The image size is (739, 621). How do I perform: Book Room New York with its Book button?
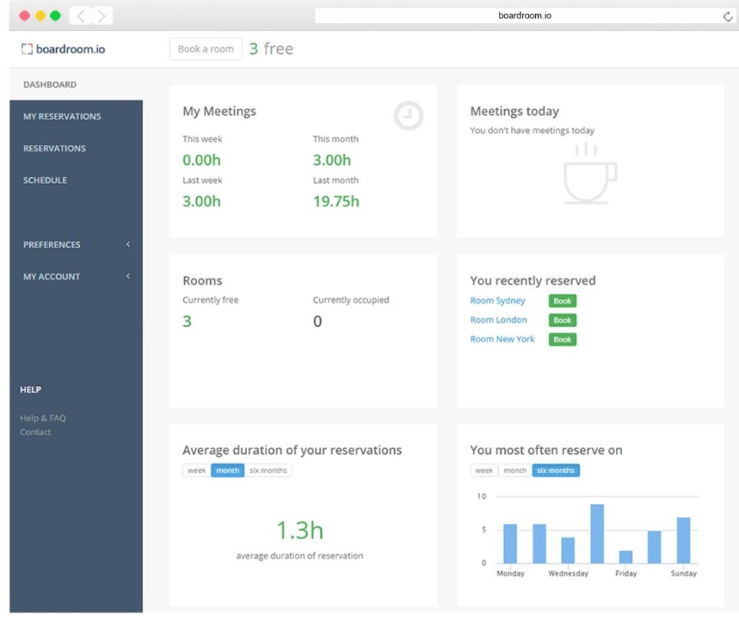click(x=562, y=339)
